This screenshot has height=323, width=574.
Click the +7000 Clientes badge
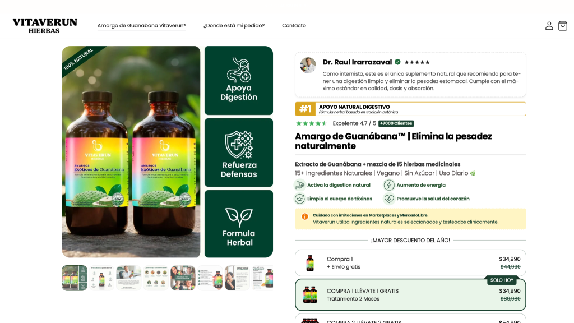point(396,123)
